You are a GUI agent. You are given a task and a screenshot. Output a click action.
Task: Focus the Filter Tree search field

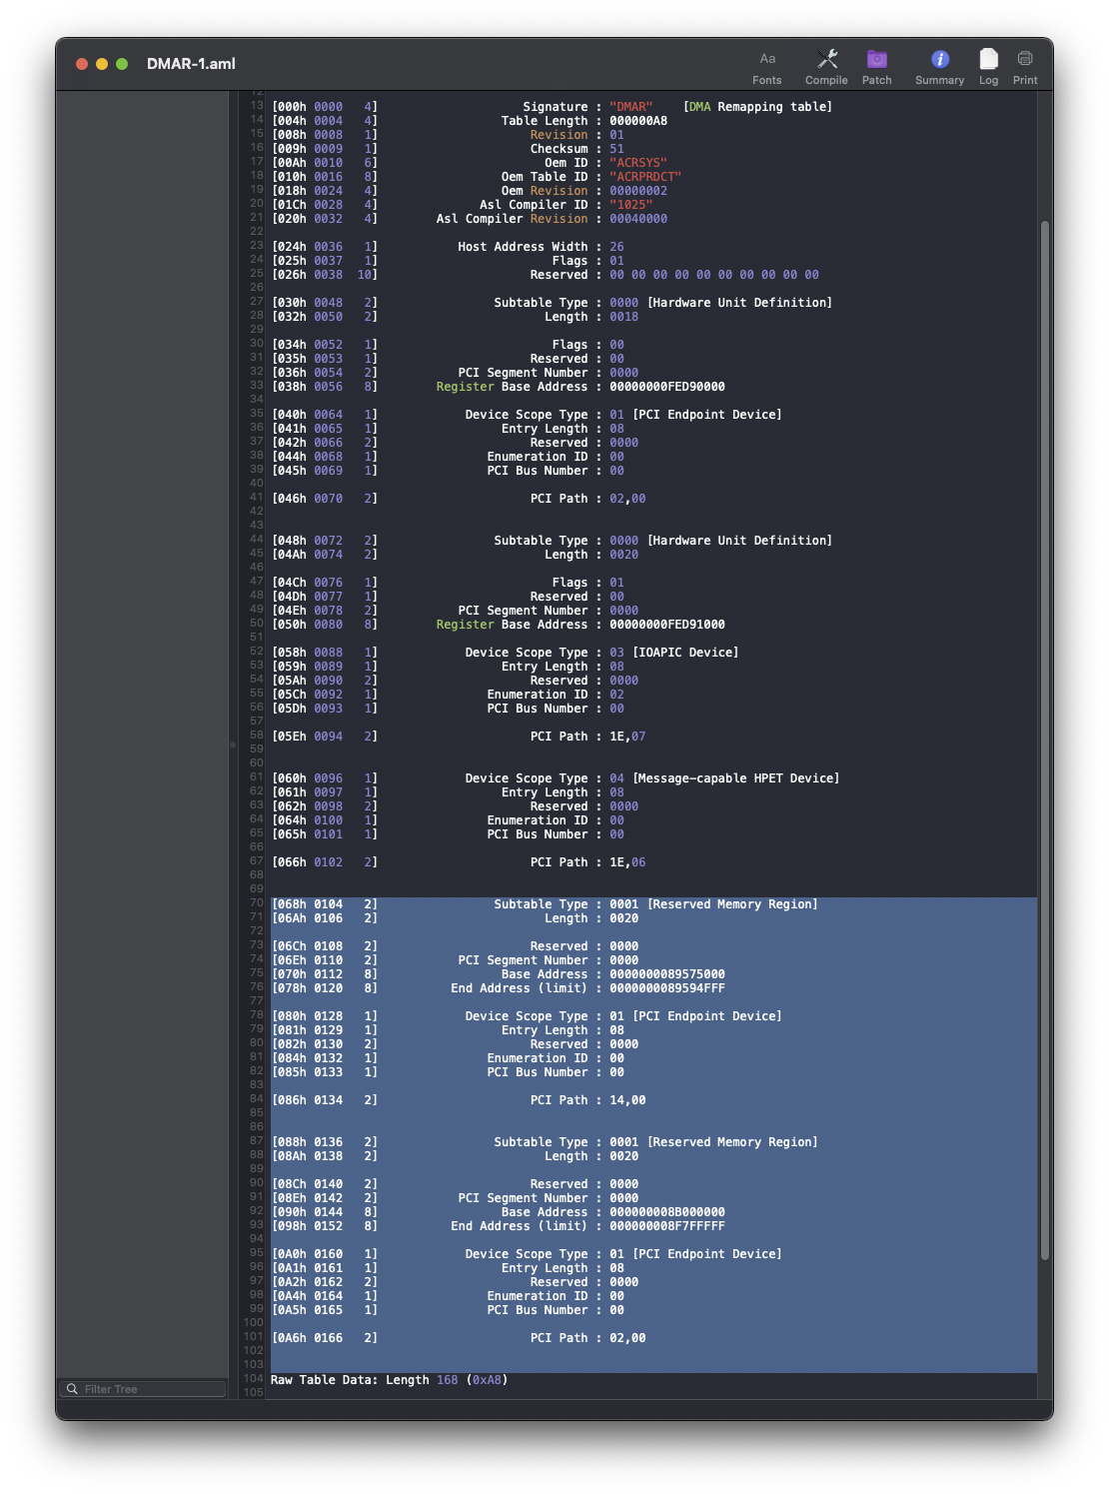(150, 1389)
